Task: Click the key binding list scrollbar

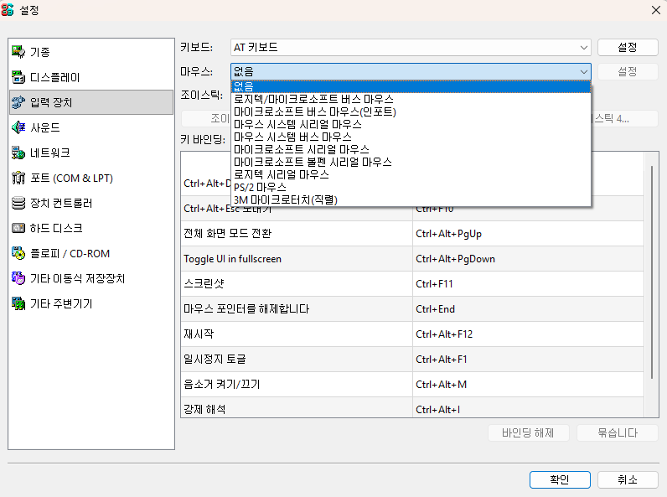Action: (654, 268)
